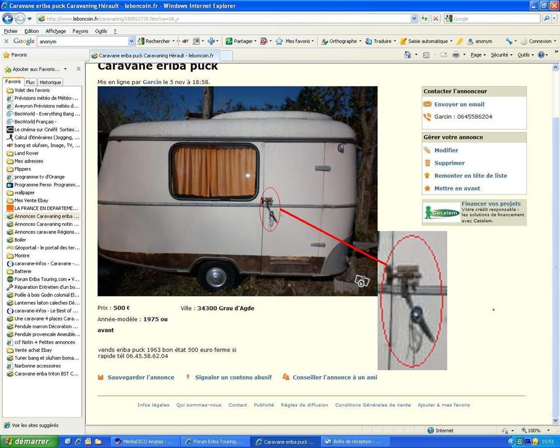
Task: Open the Edition menu
Action: 31,31
